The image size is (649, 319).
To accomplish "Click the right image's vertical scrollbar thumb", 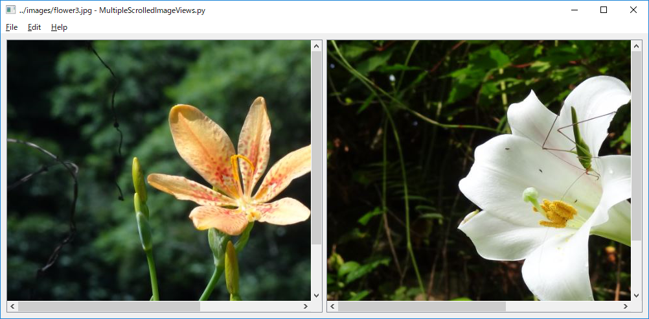I will [x=636, y=146].
